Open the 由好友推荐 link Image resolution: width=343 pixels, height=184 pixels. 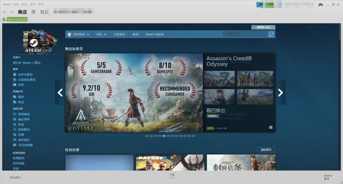25,74
